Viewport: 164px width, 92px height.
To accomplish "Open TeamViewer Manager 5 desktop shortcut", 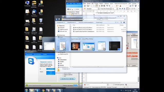I will click(x=34, y=31).
